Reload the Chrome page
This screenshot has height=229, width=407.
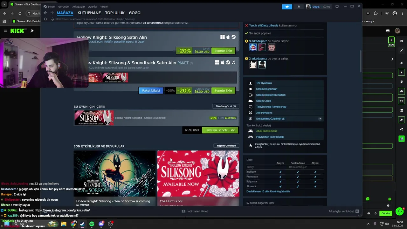pos(20,13)
